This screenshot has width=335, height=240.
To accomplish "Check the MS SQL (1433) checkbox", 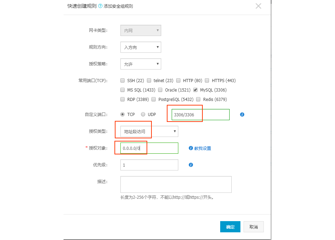I will (122, 90).
